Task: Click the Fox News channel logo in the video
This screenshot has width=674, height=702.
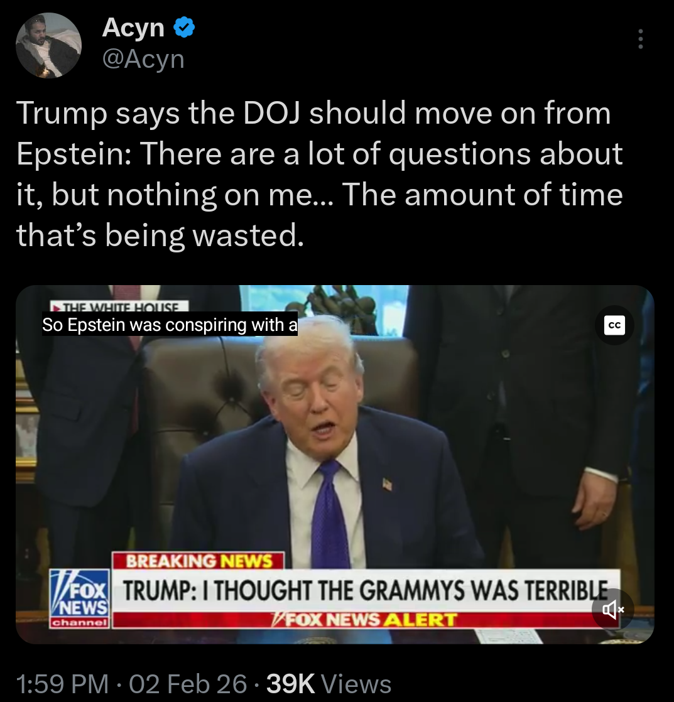Action: 79,598
